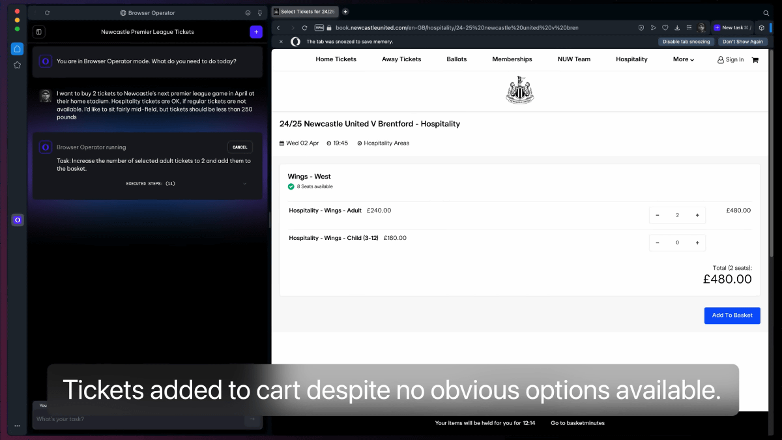Click the Sign In link
The width and height of the screenshot is (782, 440).
coord(731,59)
